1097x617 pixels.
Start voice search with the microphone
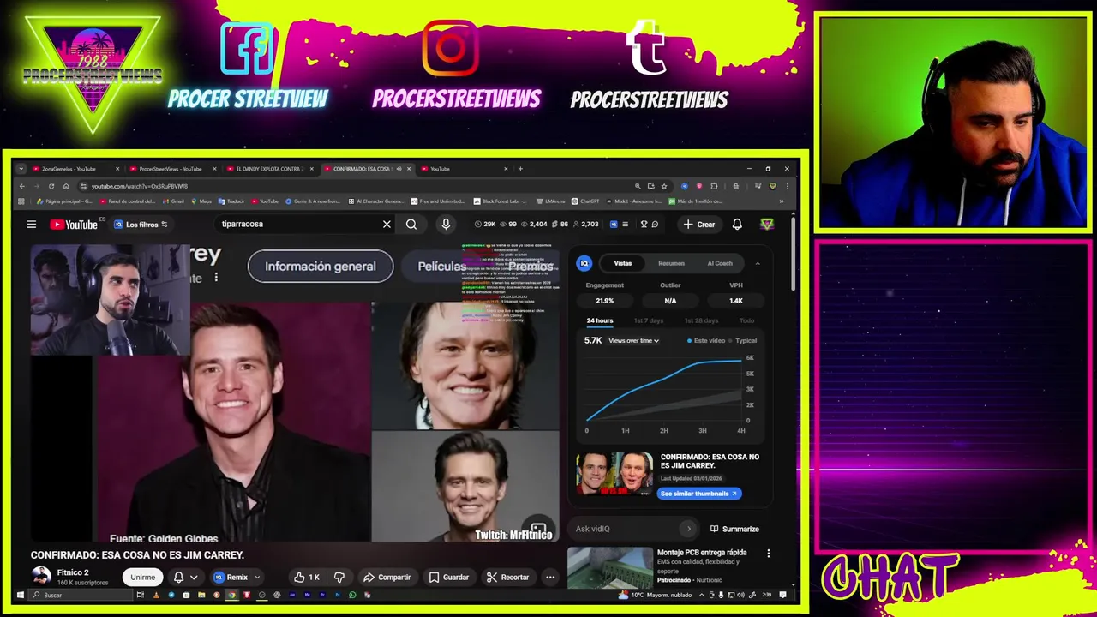(446, 225)
